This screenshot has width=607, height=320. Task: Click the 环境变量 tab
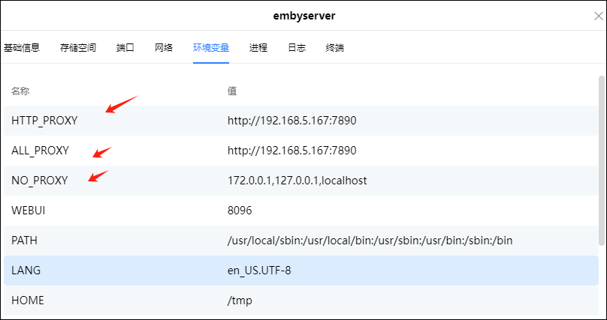pos(211,48)
